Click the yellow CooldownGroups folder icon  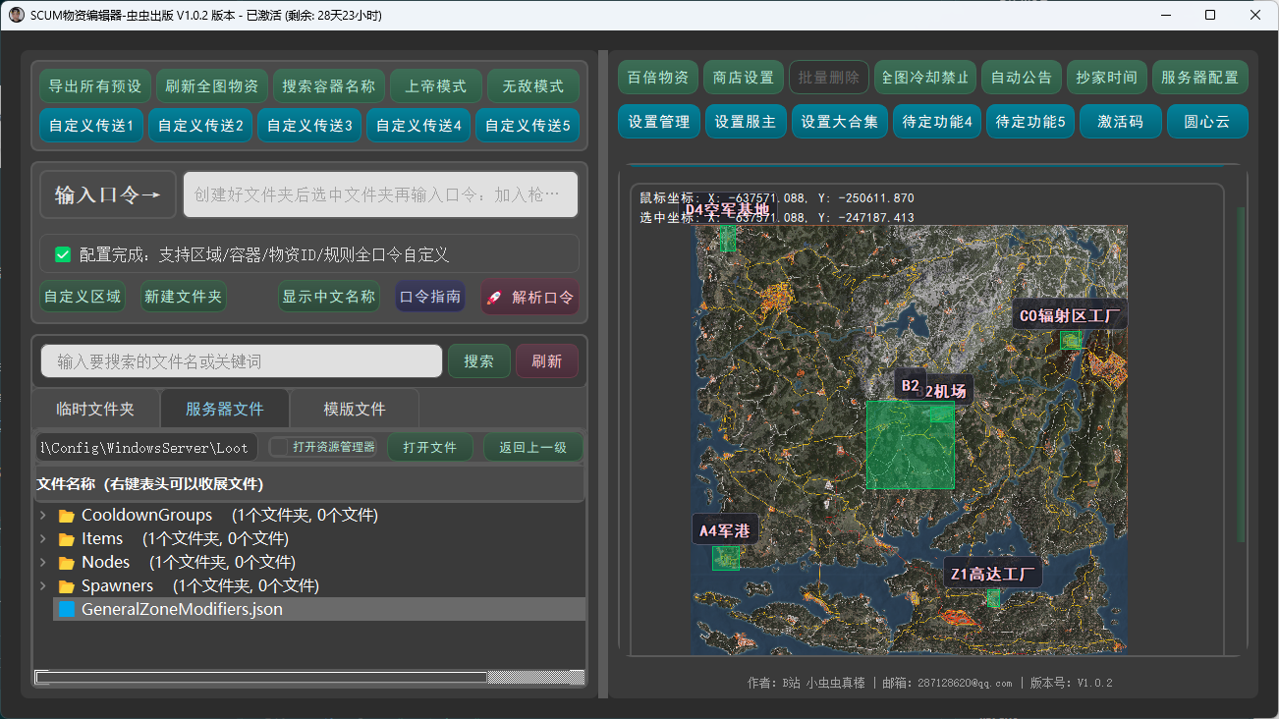click(x=67, y=516)
